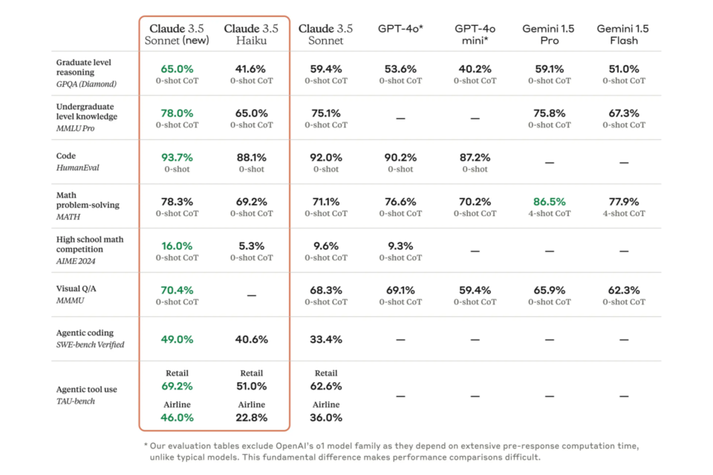Image resolution: width=713 pixels, height=475 pixels.
Task: Click the Agentic tool use TAU-bench label
Action: [x=86, y=395]
